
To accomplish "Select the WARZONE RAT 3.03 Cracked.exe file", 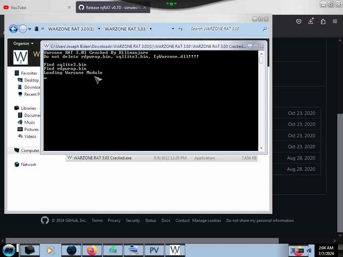I will 161,158.
